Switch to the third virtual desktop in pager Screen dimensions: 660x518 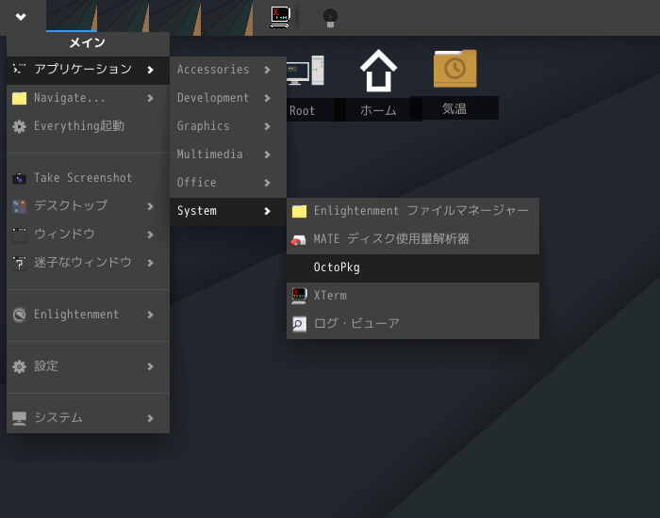[x=175, y=16]
